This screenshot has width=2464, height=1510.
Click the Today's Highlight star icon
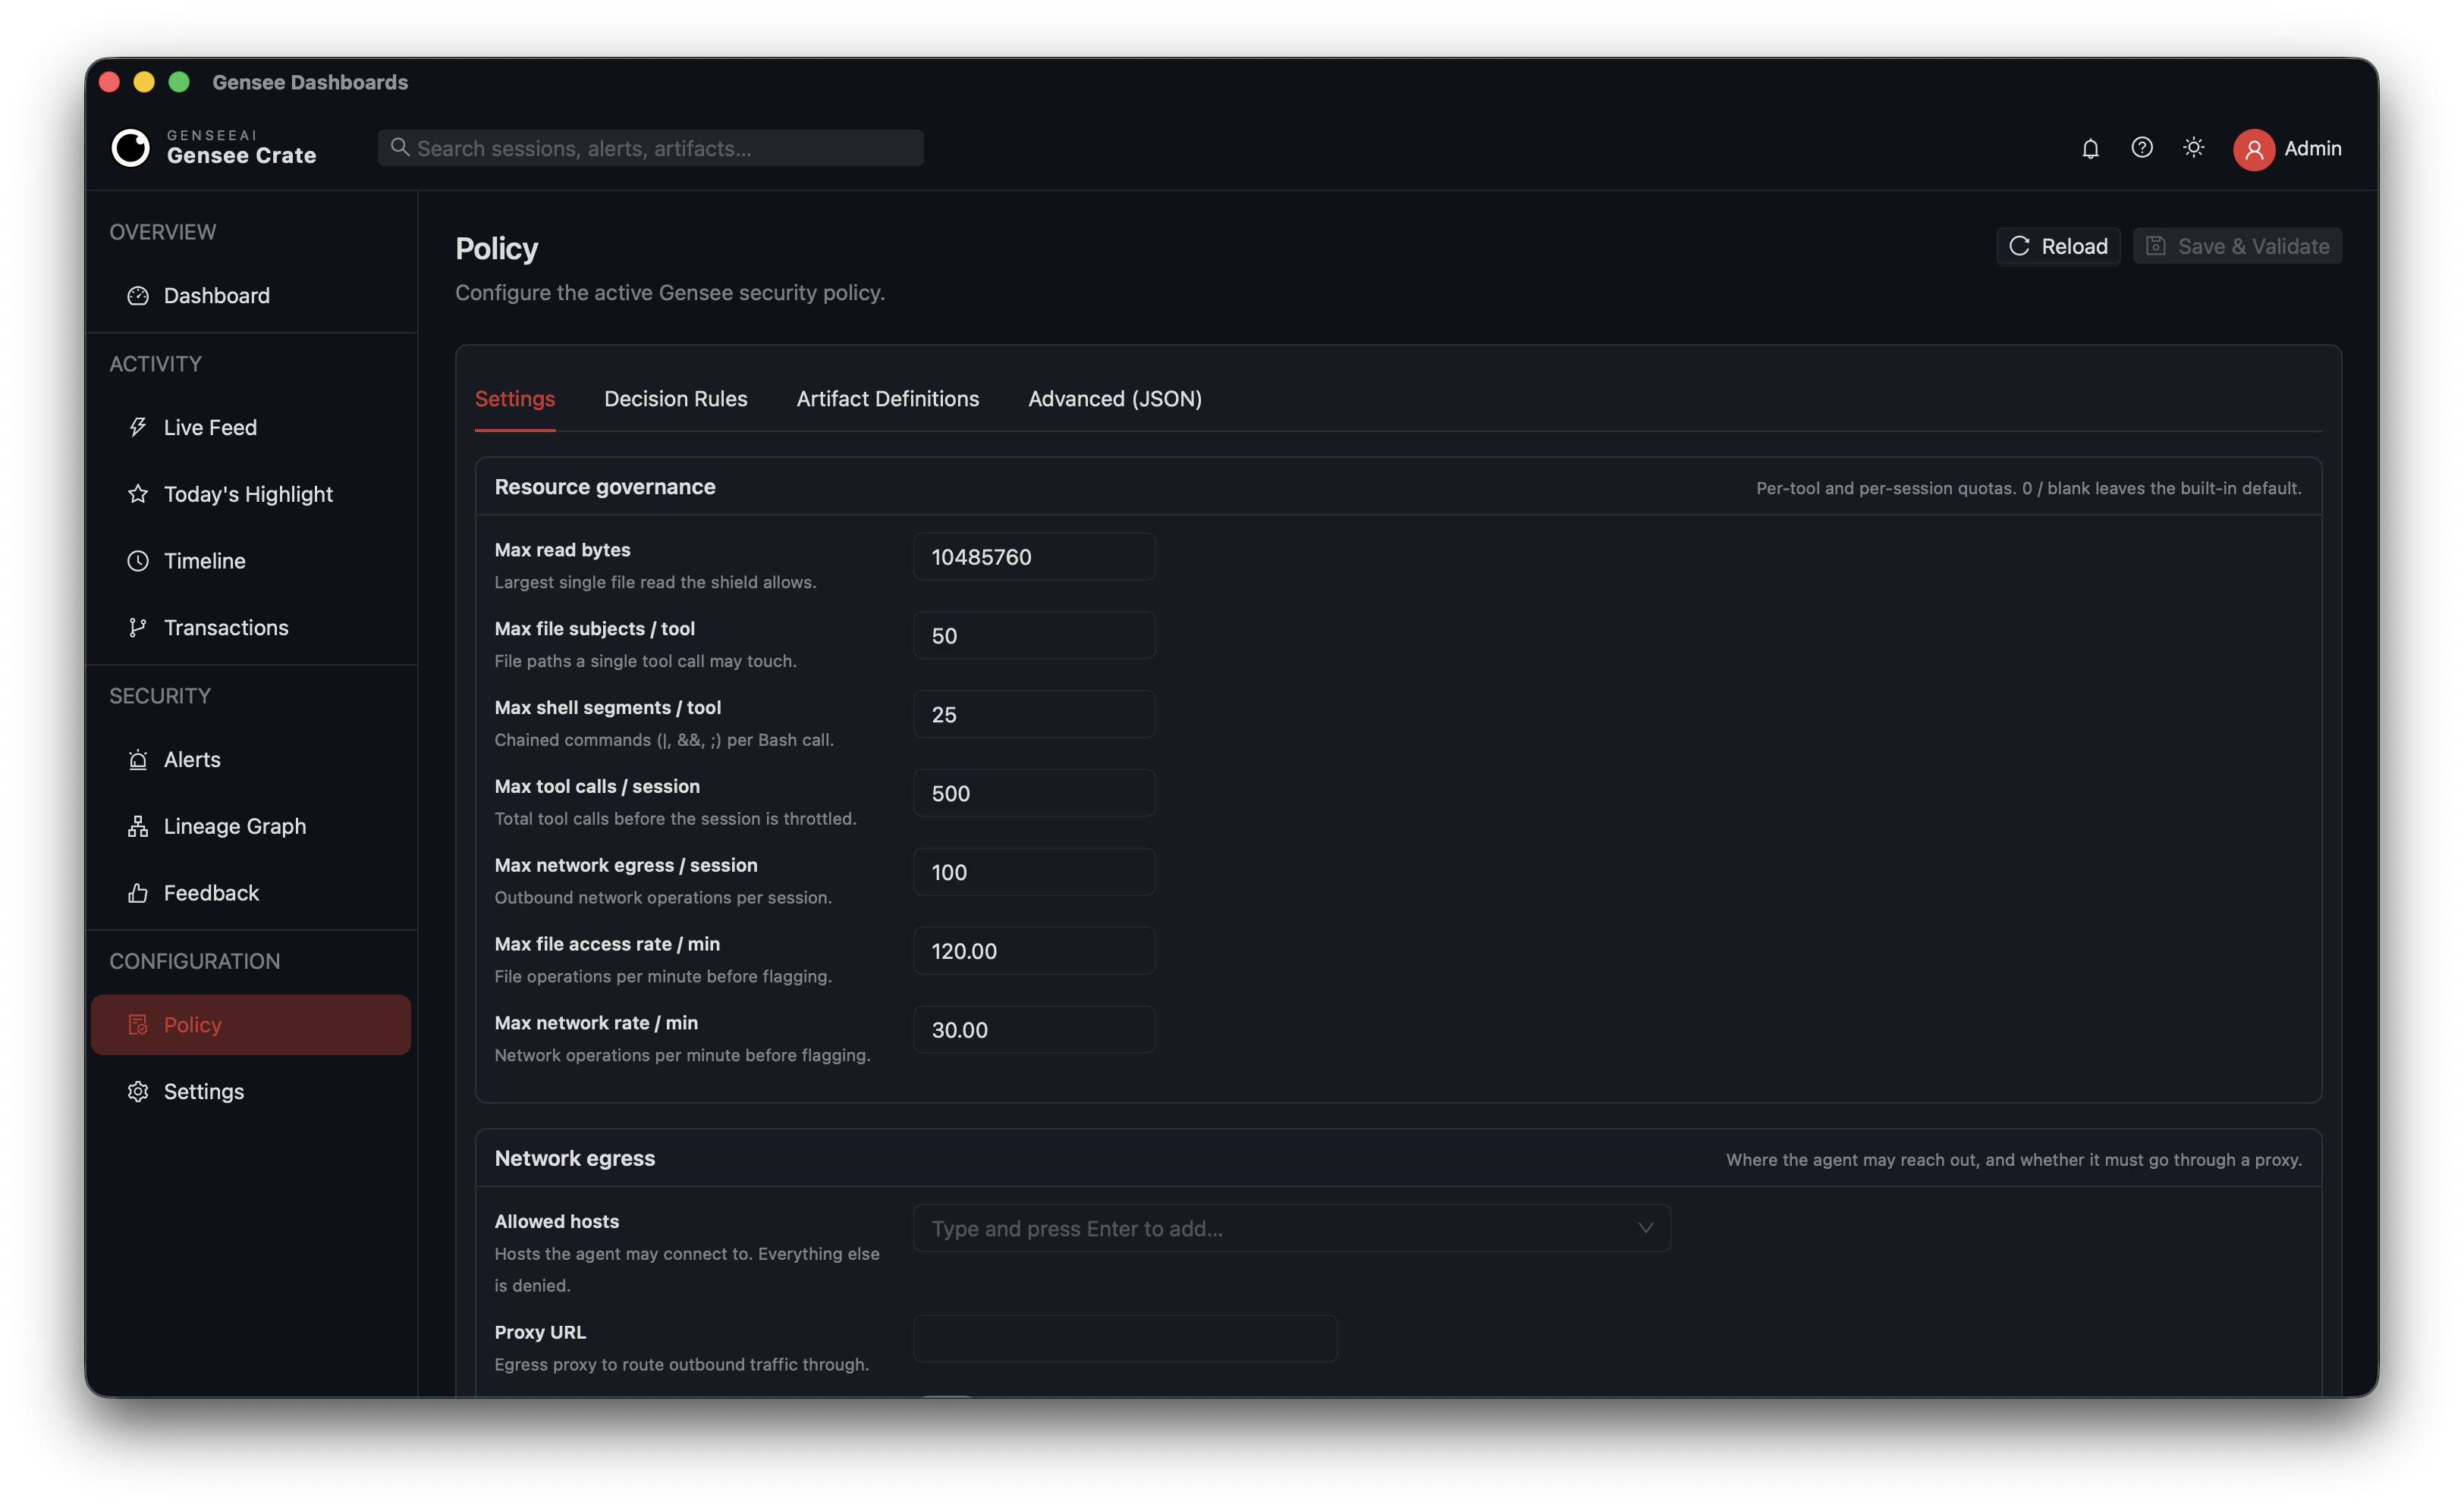(138, 493)
